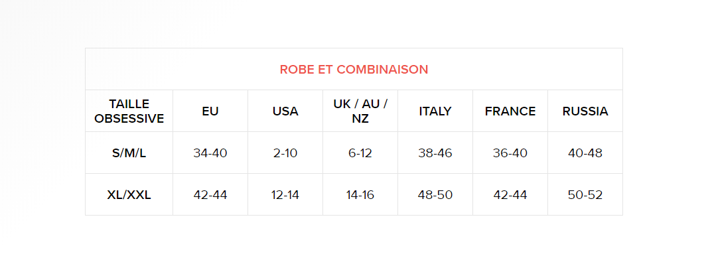710x264 pixels.
Task: Click the ITALY column header
Action: 435,111
